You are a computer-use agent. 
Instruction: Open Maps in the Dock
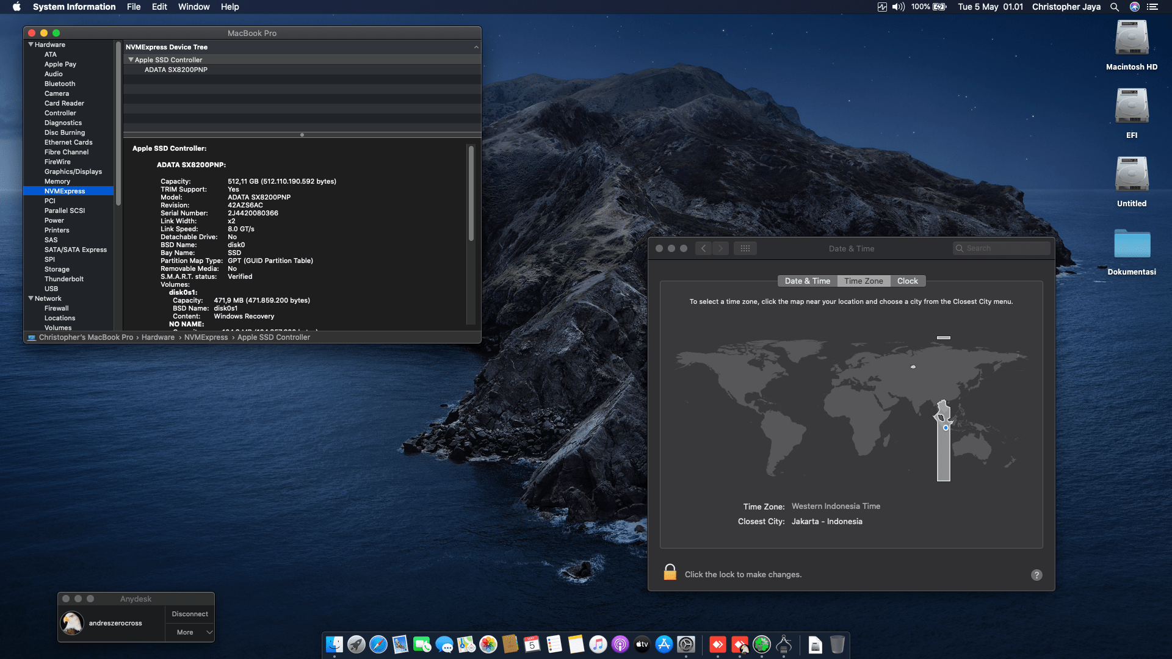[x=466, y=644]
